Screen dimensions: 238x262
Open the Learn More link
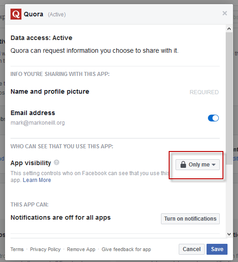click(x=37, y=180)
